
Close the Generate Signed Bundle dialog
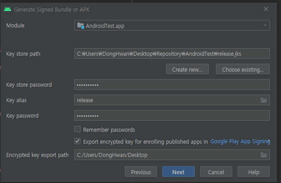pos(266,9)
